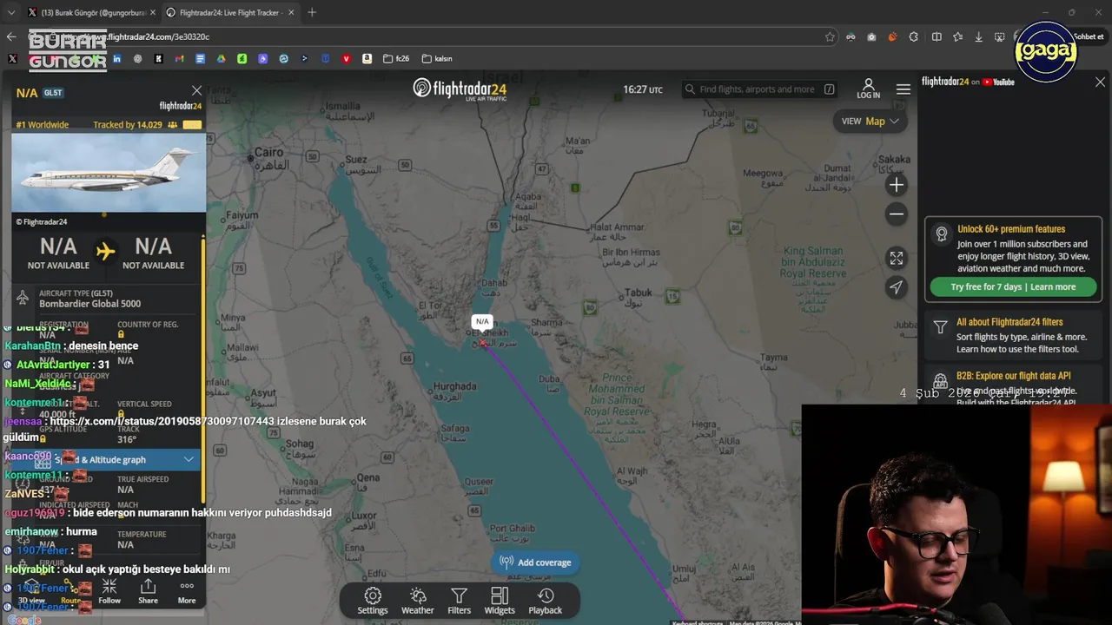Share the selected flight

point(149,592)
